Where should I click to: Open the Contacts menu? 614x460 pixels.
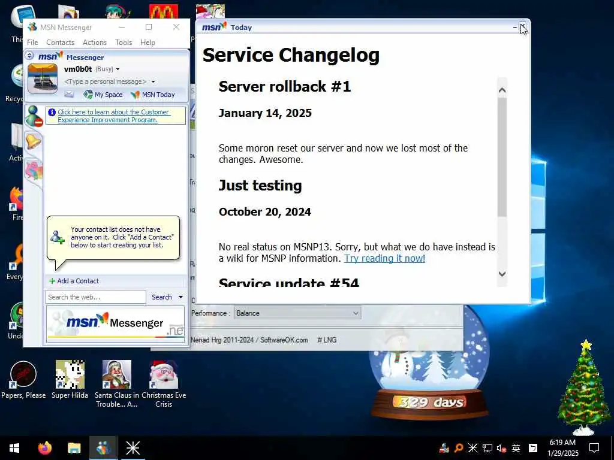tap(61, 43)
